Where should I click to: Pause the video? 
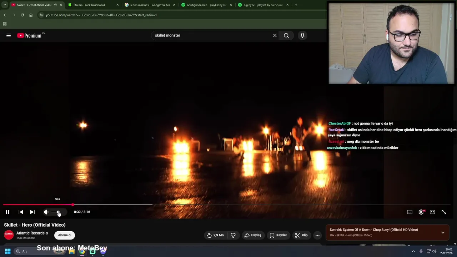tap(7, 212)
